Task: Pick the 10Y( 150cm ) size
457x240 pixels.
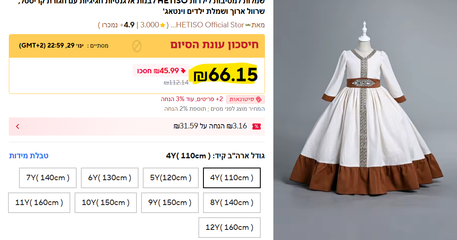Action: click(105, 203)
